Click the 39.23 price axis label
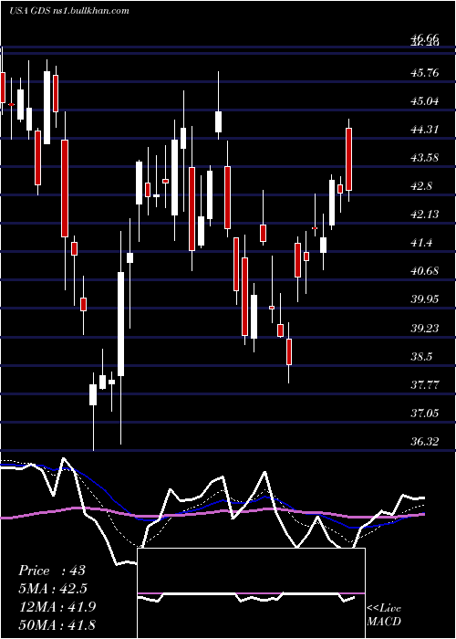The height and width of the screenshot is (639, 456). tap(425, 328)
